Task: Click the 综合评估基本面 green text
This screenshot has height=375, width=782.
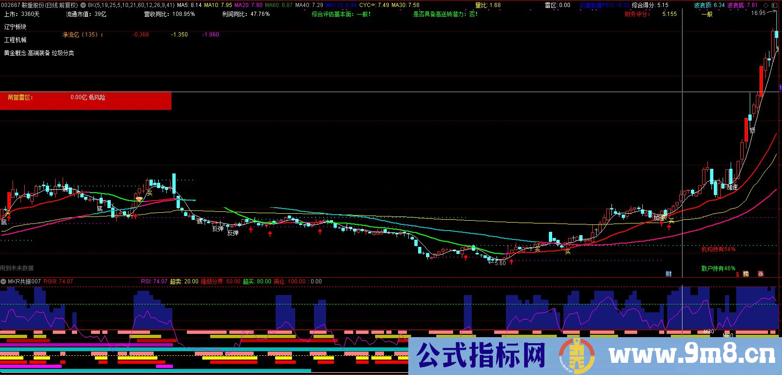Action: pyautogui.click(x=341, y=14)
